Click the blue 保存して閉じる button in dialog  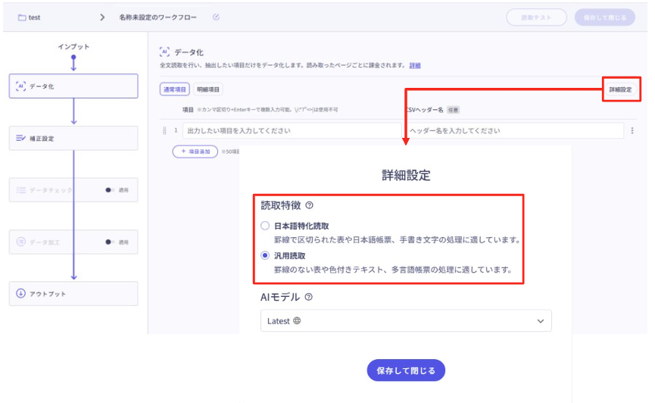406,370
